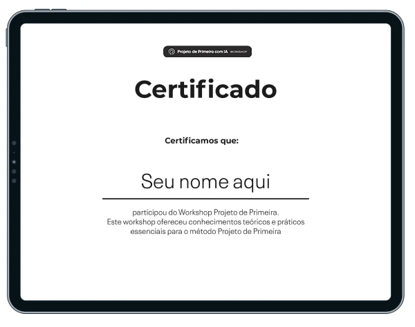Click the line starting 'Este workshop ofereceu conhecimentos'

(205, 222)
